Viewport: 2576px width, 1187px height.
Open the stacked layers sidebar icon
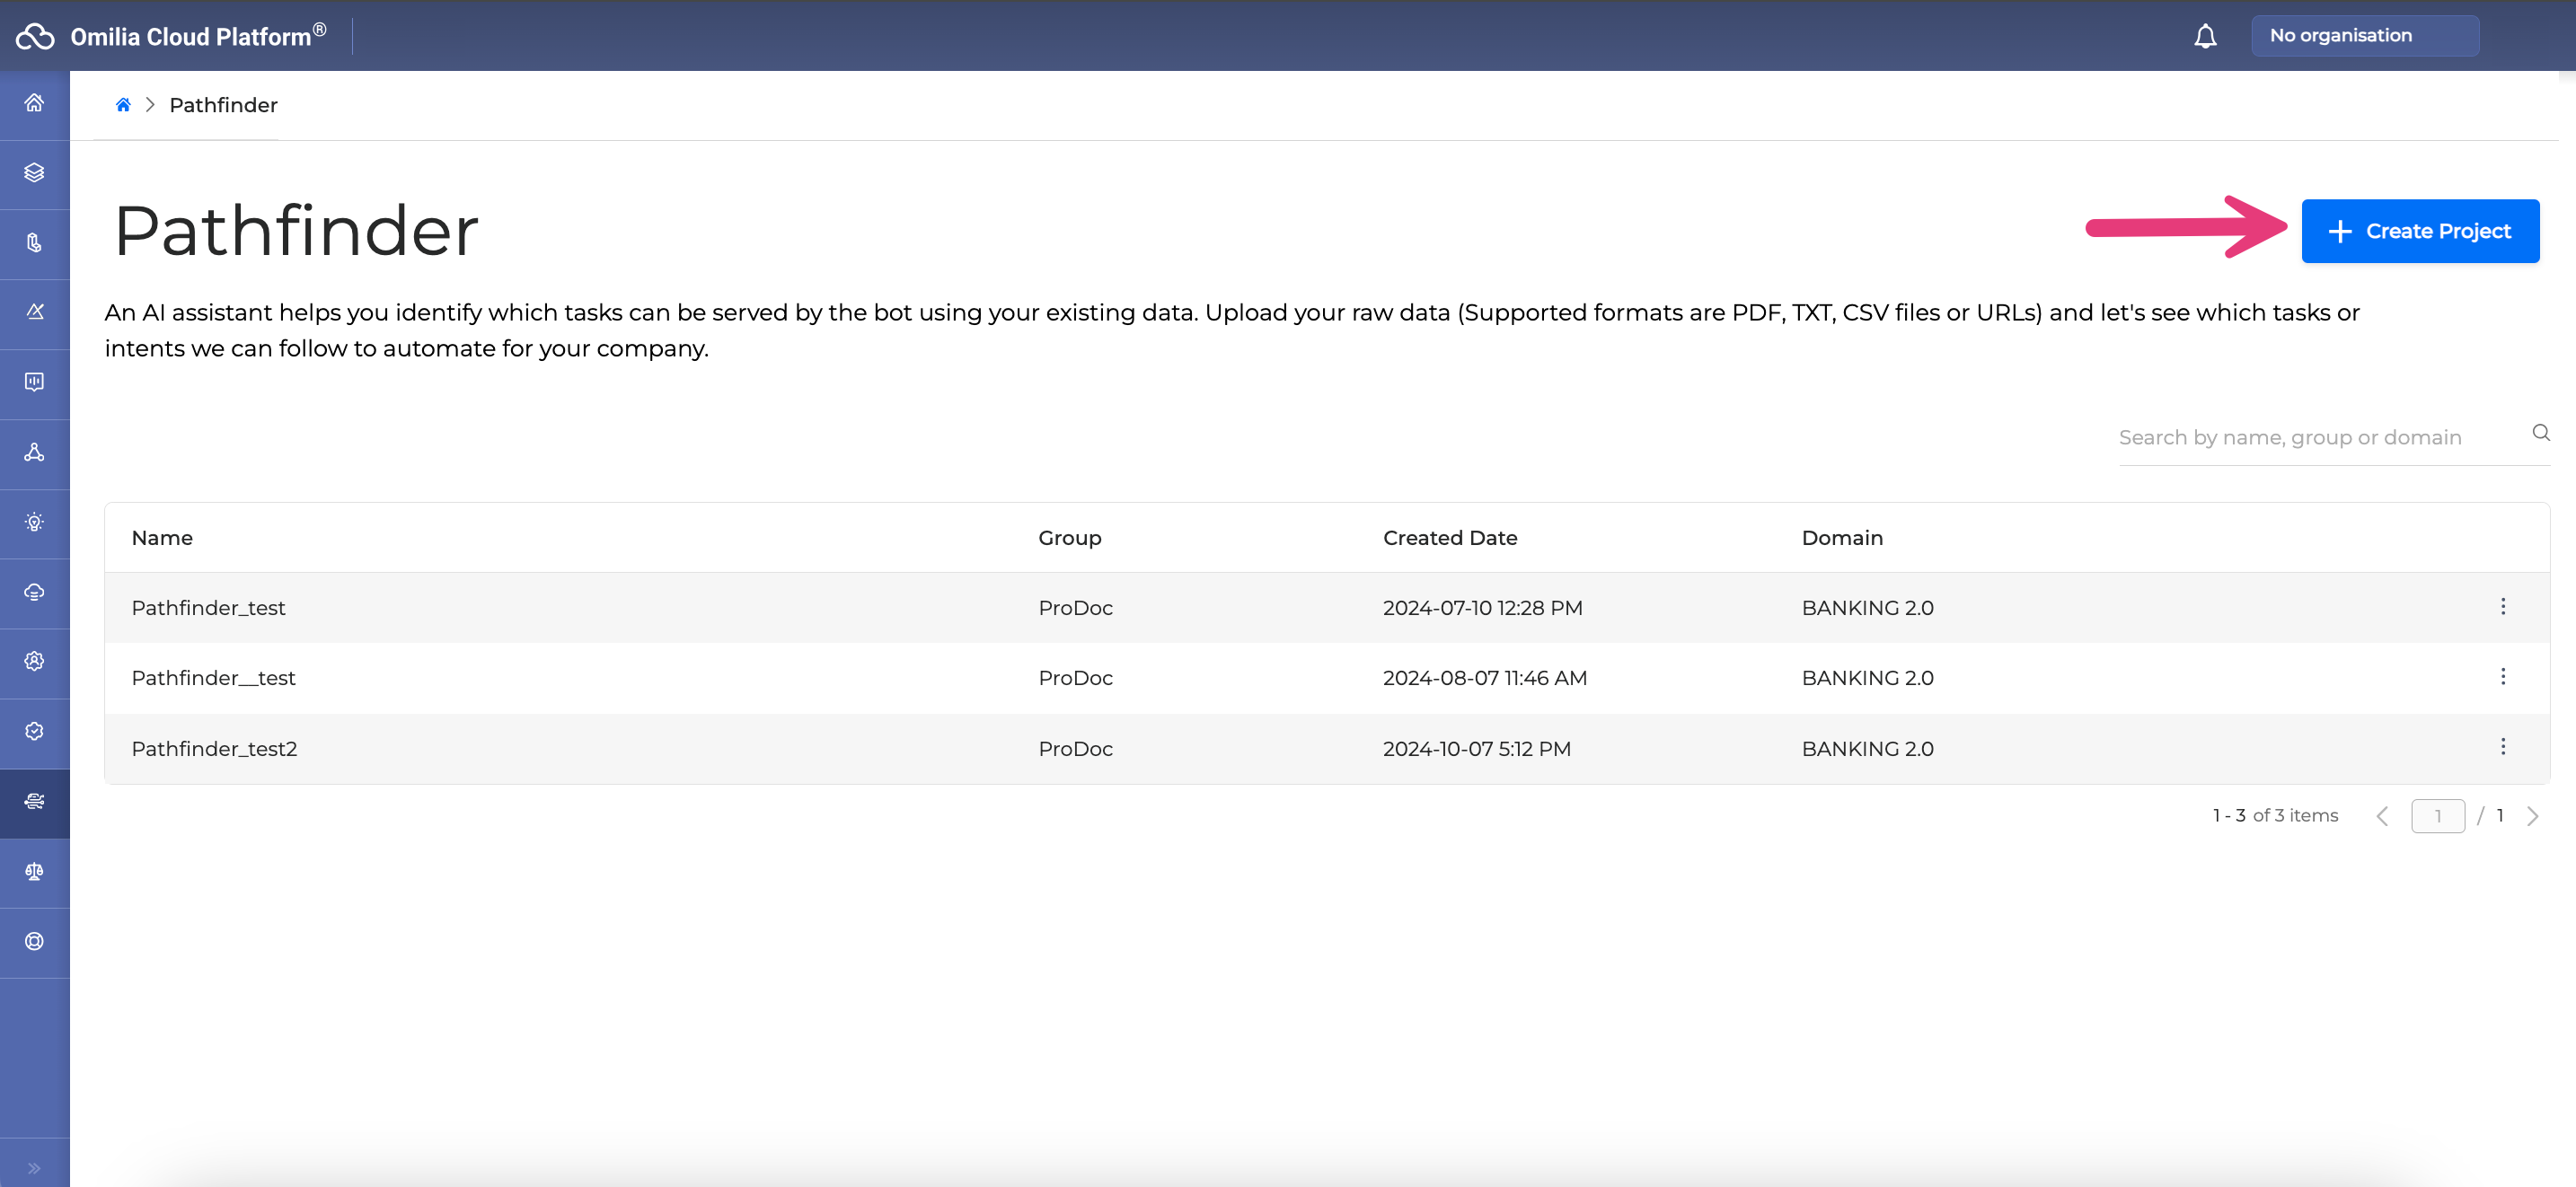click(34, 173)
